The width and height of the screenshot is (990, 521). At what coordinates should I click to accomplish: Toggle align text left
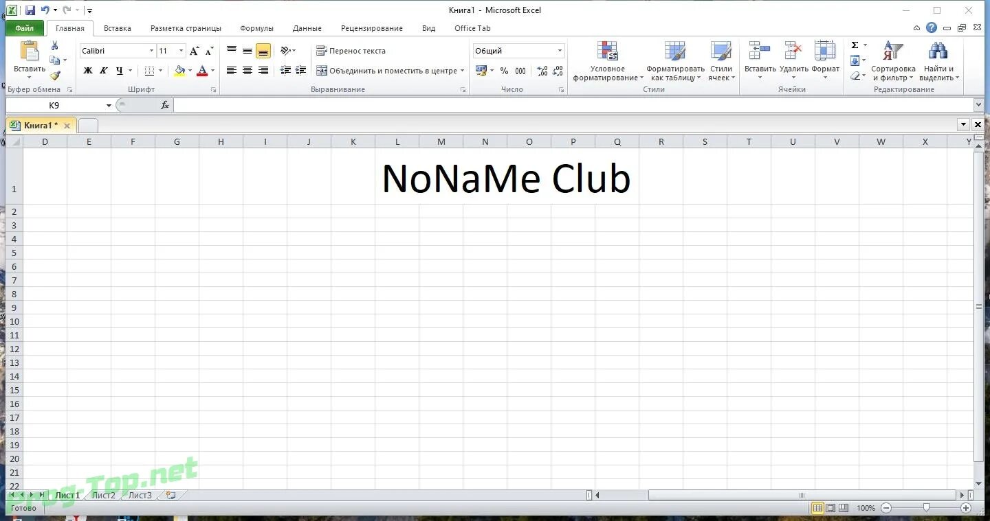(x=232, y=71)
